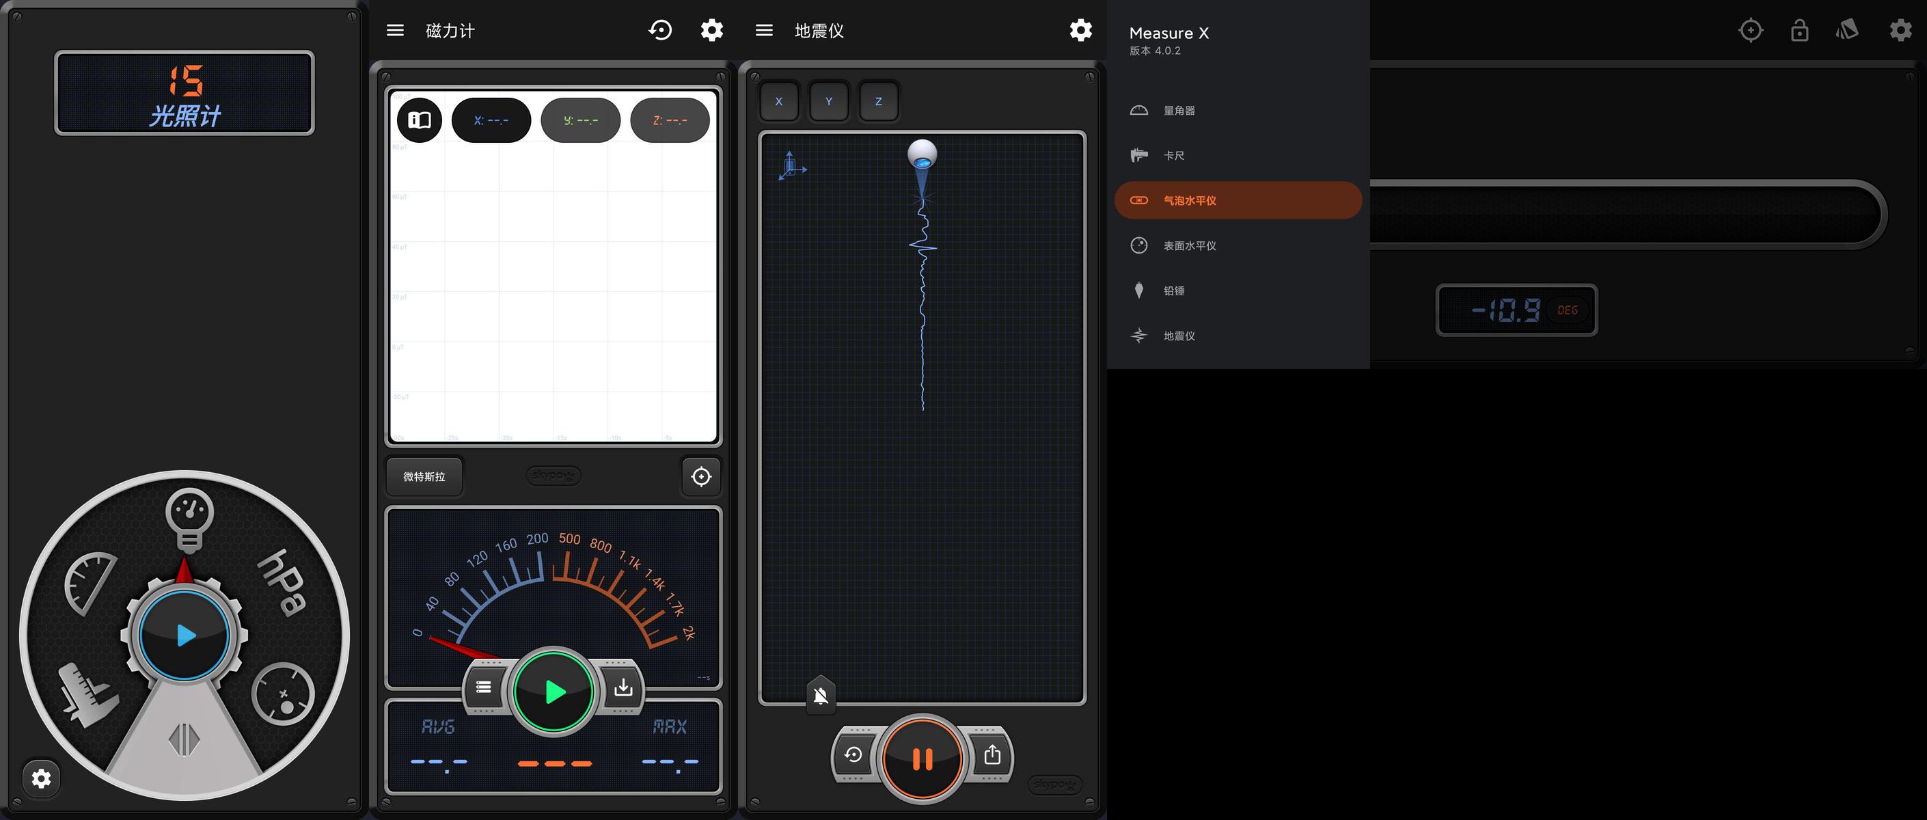Select the light bulb lux meter on dial

point(189,521)
